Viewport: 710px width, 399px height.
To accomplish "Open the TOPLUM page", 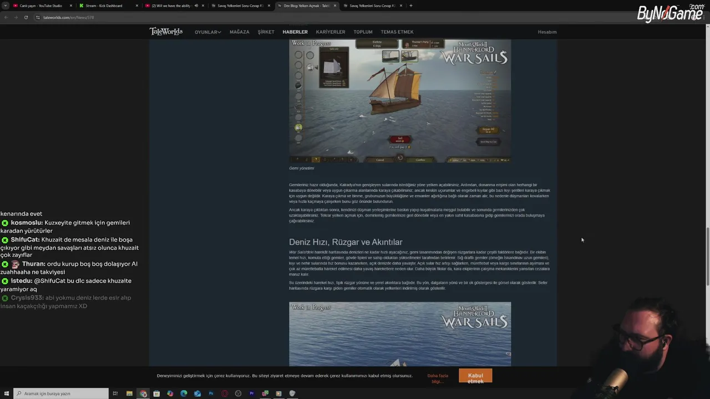I will click(x=363, y=32).
